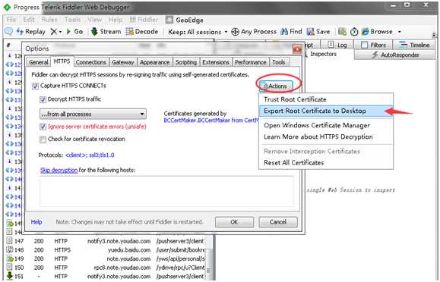
Task: Click inside the skip-decryption hosts text box
Action: (x=166, y=192)
